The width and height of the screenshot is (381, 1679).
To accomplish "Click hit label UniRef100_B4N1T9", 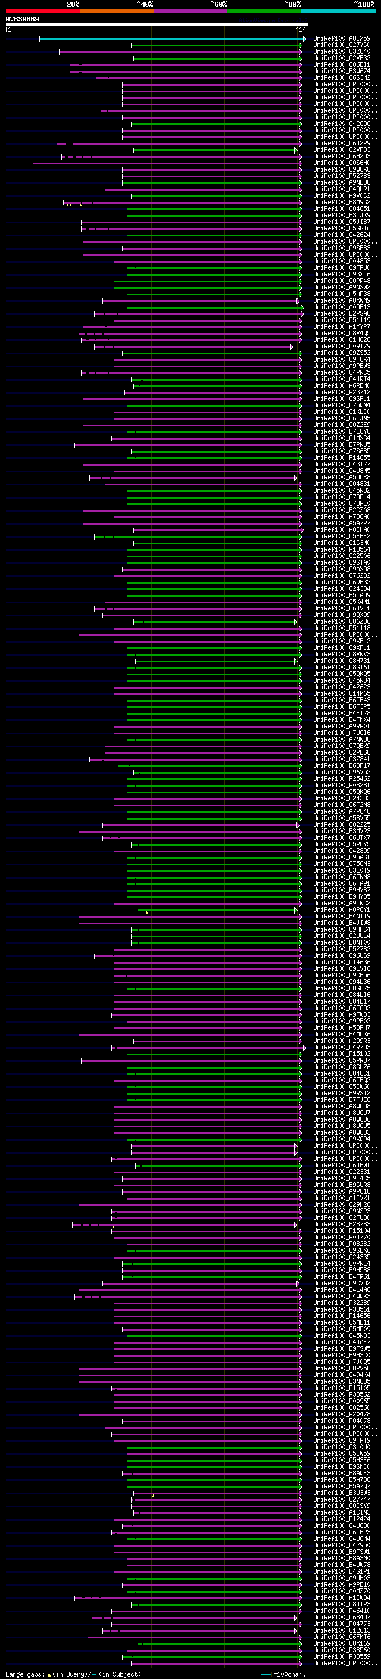I will 342,916.
